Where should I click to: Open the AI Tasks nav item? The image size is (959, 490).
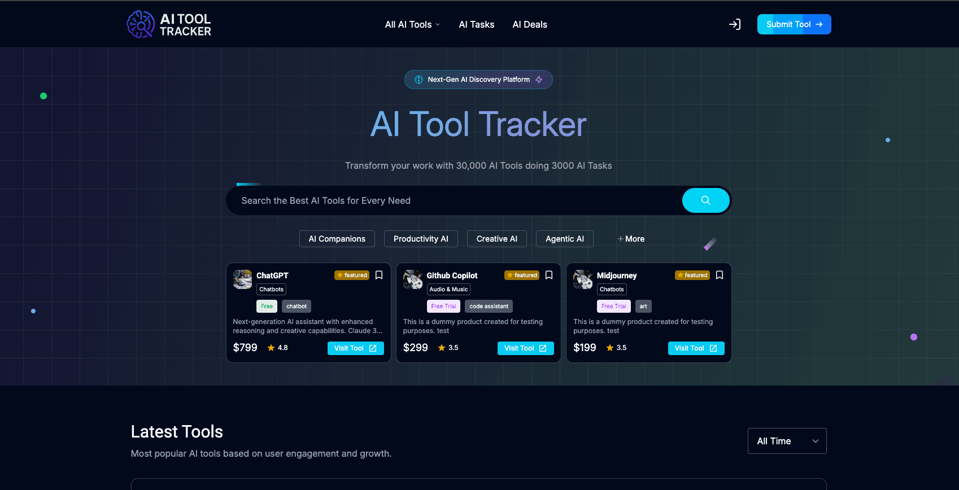477,24
